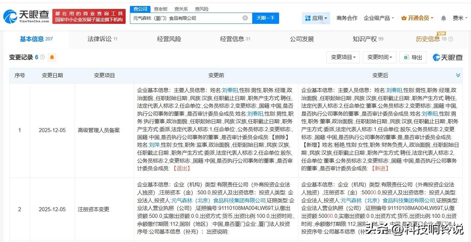Click the 变更后 column header
Viewport: 471px width, 242px height.
pos(380,75)
